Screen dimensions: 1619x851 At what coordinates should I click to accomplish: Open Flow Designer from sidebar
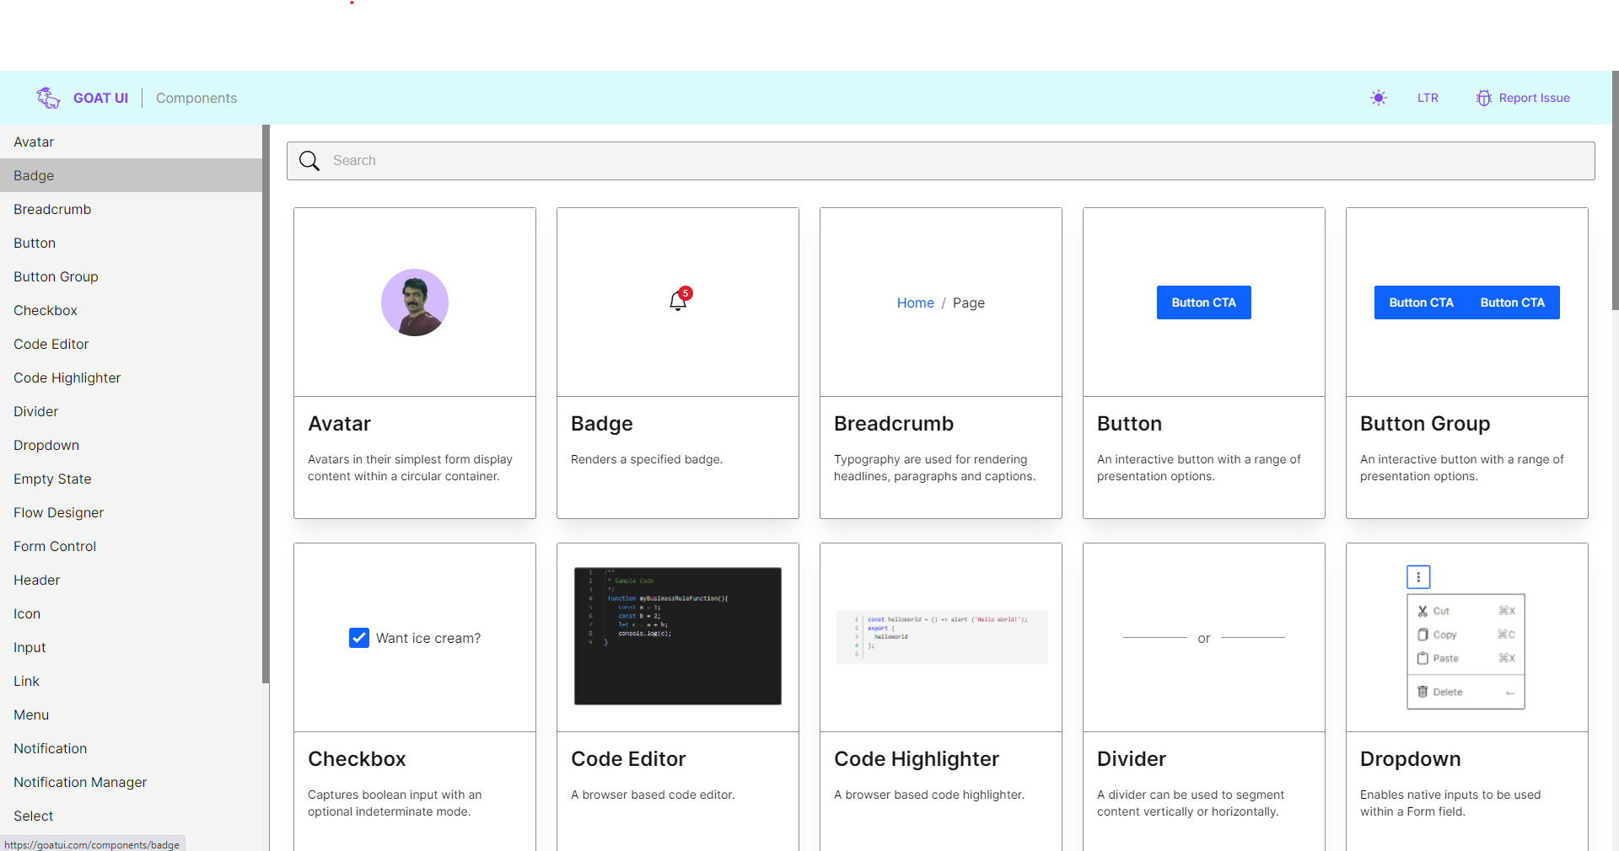(131, 512)
